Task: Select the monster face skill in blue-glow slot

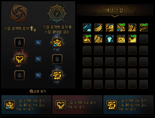Action: tap(57, 75)
